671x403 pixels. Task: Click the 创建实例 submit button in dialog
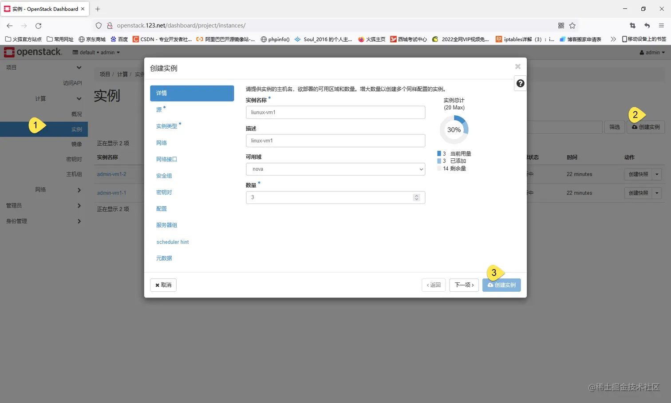point(501,285)
